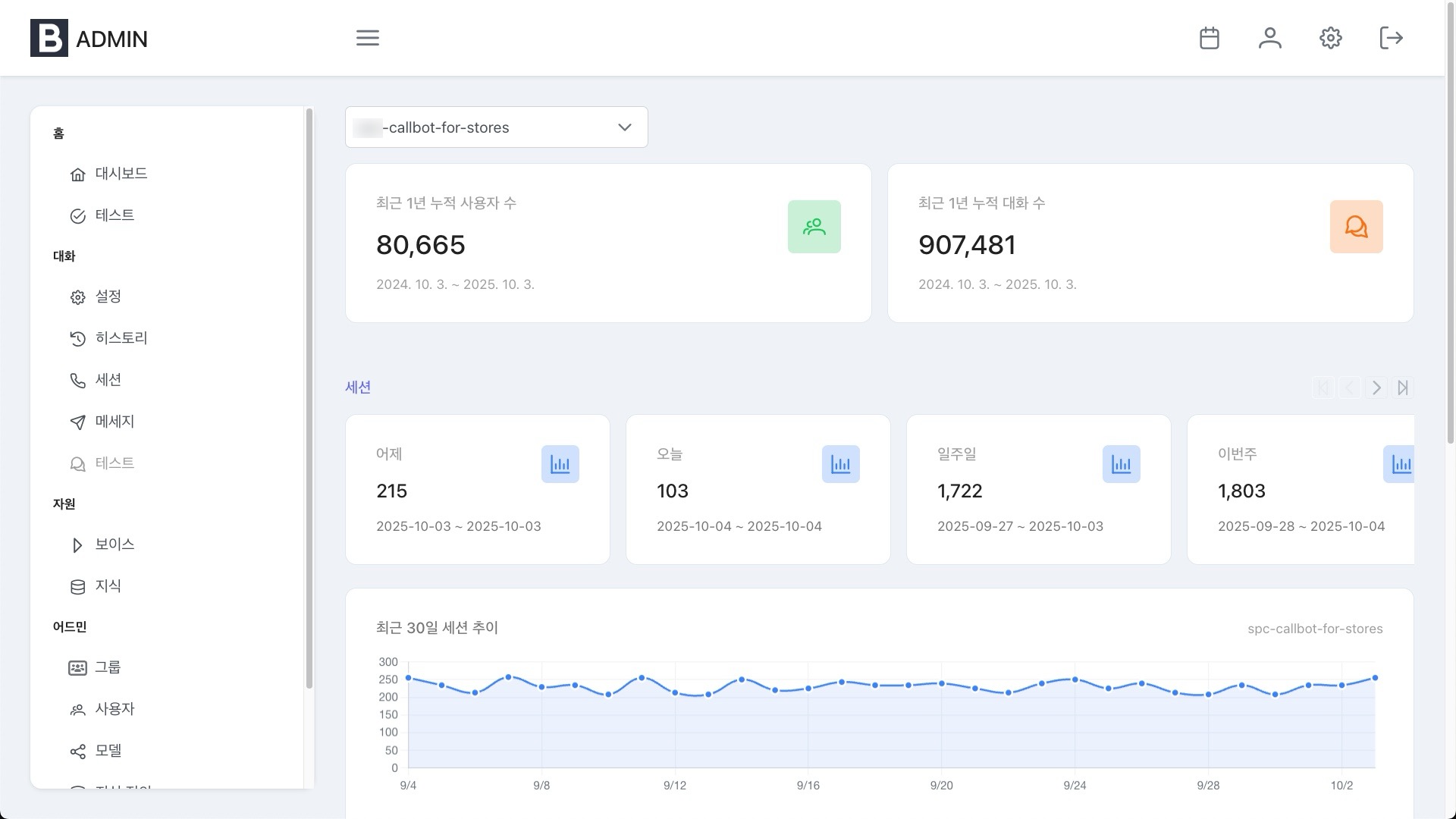Open 메세지 via the send icon
The image size is (1456, 819).
click(78, 422)
